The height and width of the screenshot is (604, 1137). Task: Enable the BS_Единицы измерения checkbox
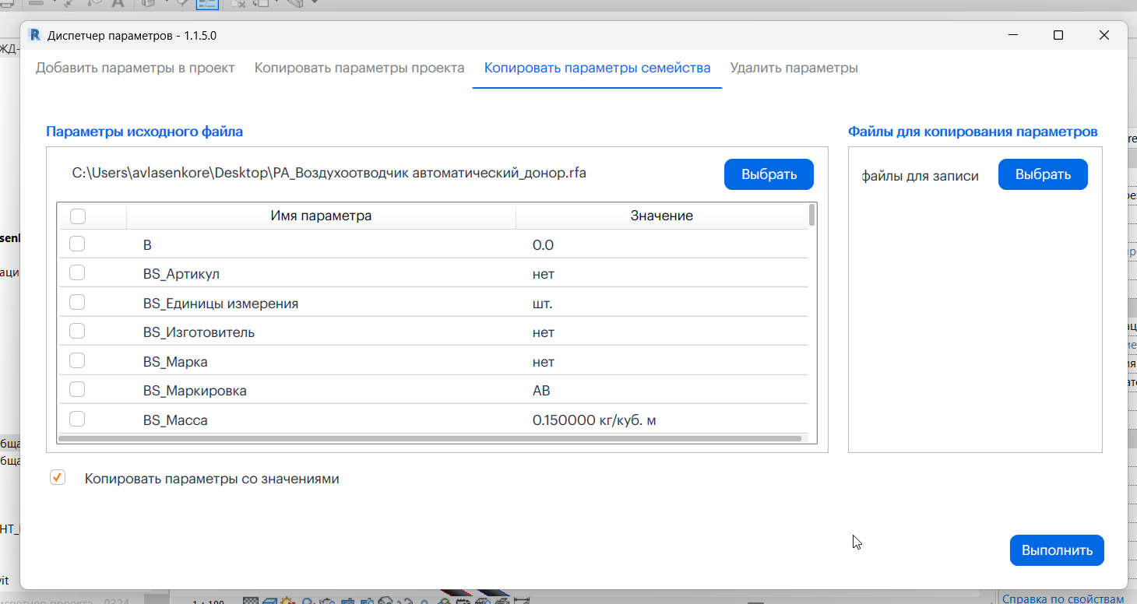pyautogui.click(x=77, y=303)
